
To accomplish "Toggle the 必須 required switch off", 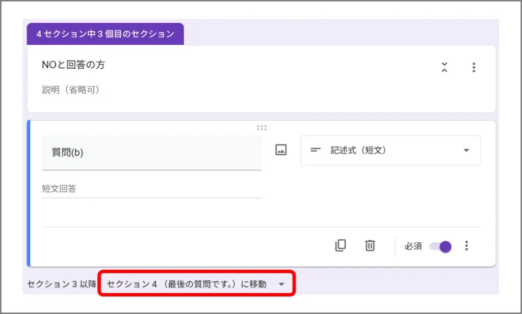I will 441,246.
